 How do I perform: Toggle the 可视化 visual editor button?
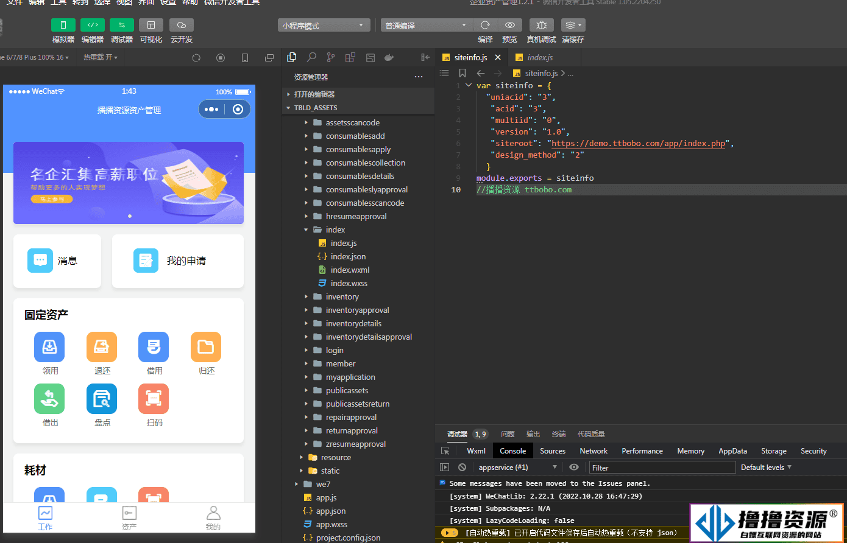pos(151,25)
